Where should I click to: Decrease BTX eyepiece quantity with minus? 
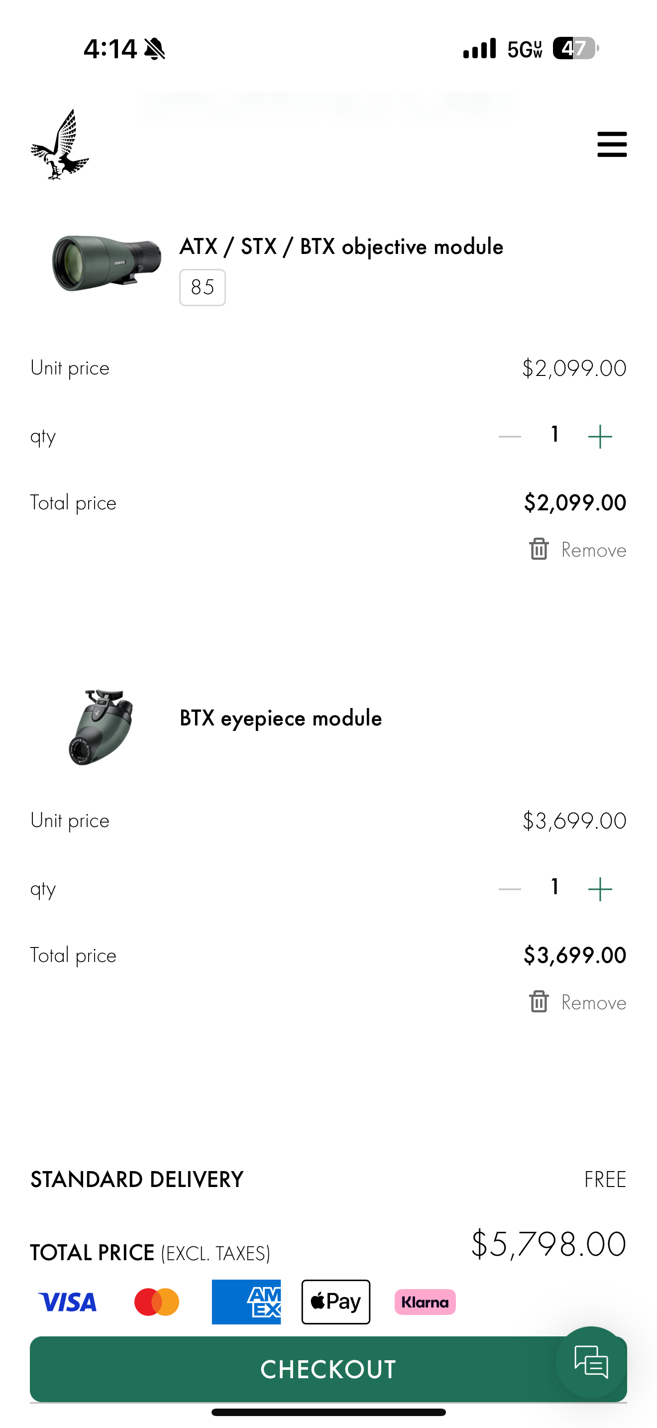(510, 889)
